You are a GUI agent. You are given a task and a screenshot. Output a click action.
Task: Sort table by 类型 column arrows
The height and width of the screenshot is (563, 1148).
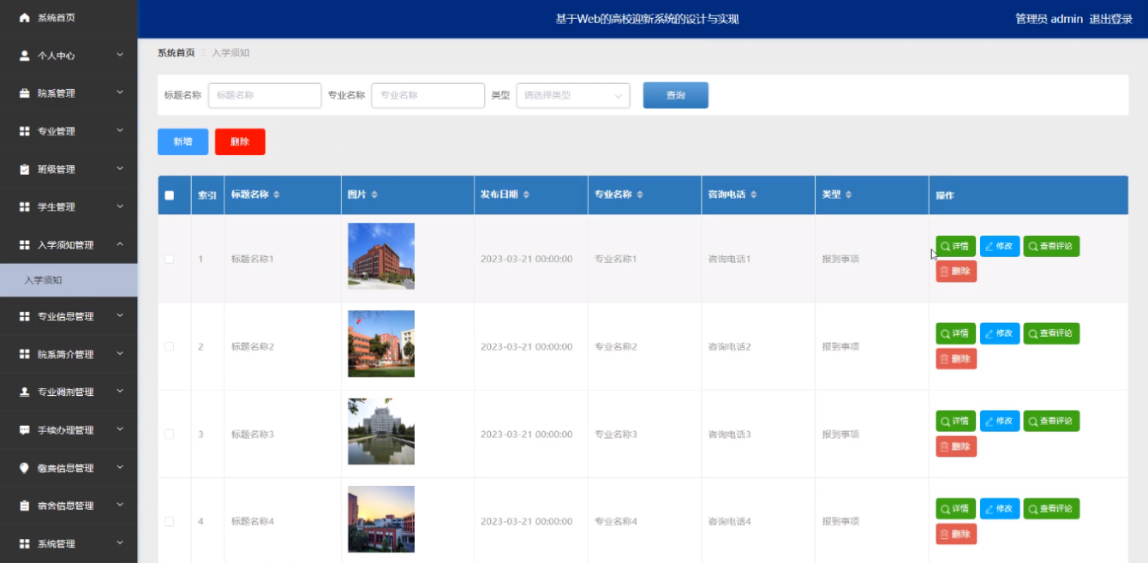848,195
